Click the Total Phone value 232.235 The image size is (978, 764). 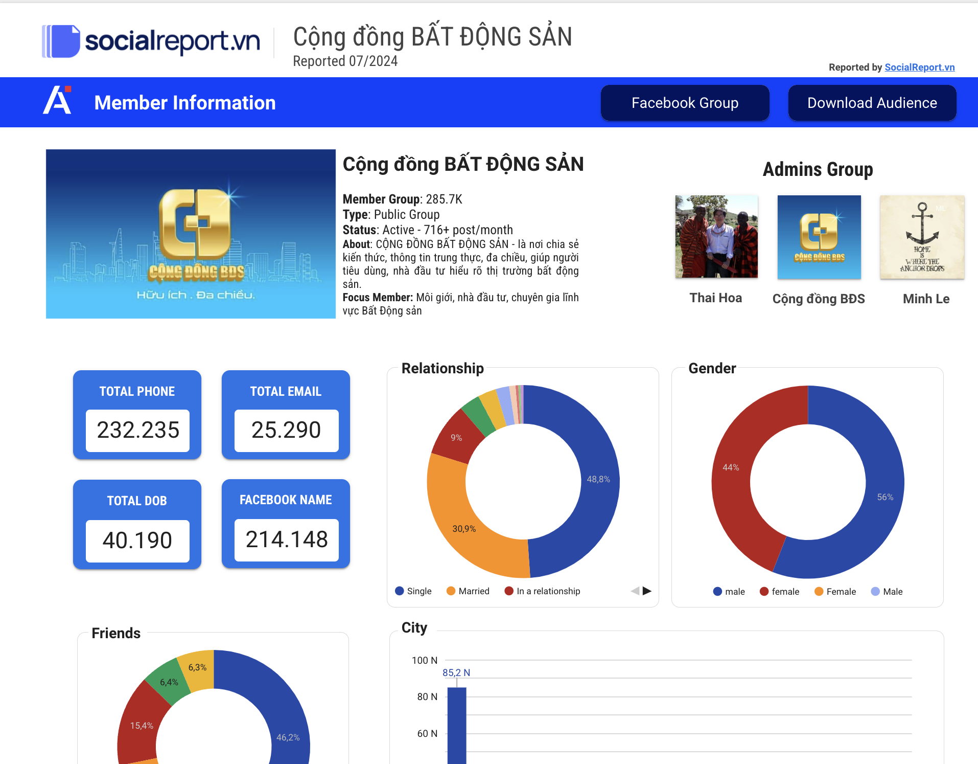138,430
